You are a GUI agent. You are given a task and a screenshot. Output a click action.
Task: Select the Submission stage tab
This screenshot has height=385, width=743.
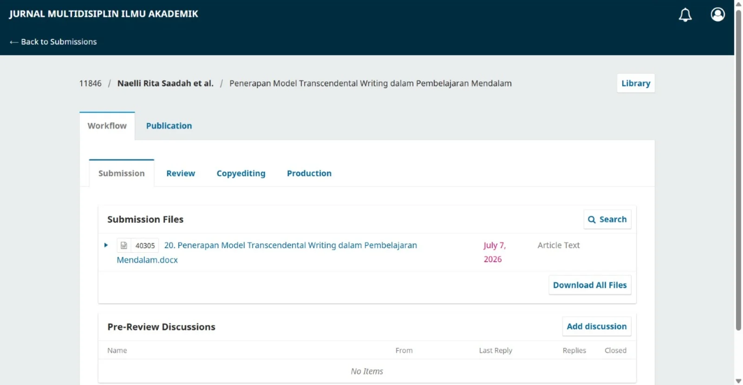(122, 173)
